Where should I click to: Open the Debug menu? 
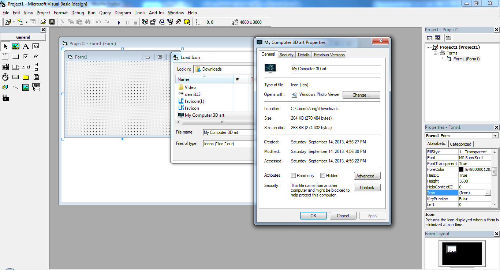pos(78,12)
